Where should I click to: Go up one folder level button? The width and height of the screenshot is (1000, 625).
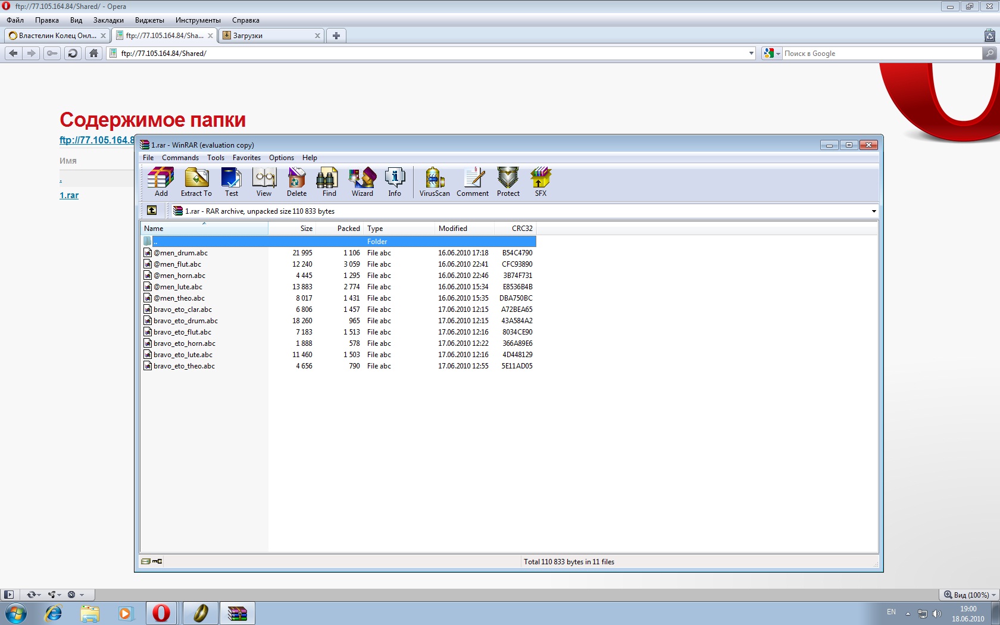pos(152,211)
